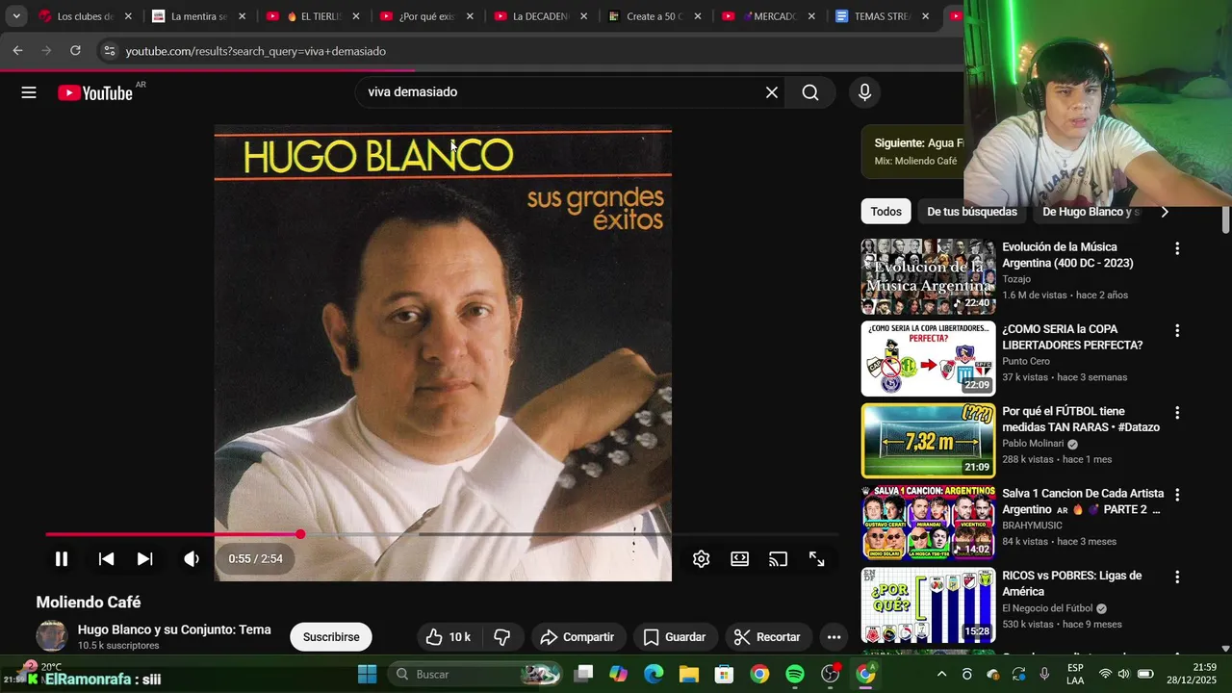This screenshot has width=1232, height=693.
Task: Clip the video with Recortar
Action: tap(768, 637)
